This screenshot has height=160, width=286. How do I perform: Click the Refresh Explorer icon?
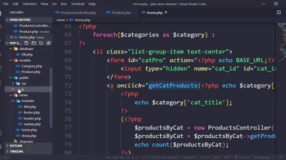click(41, 43)
